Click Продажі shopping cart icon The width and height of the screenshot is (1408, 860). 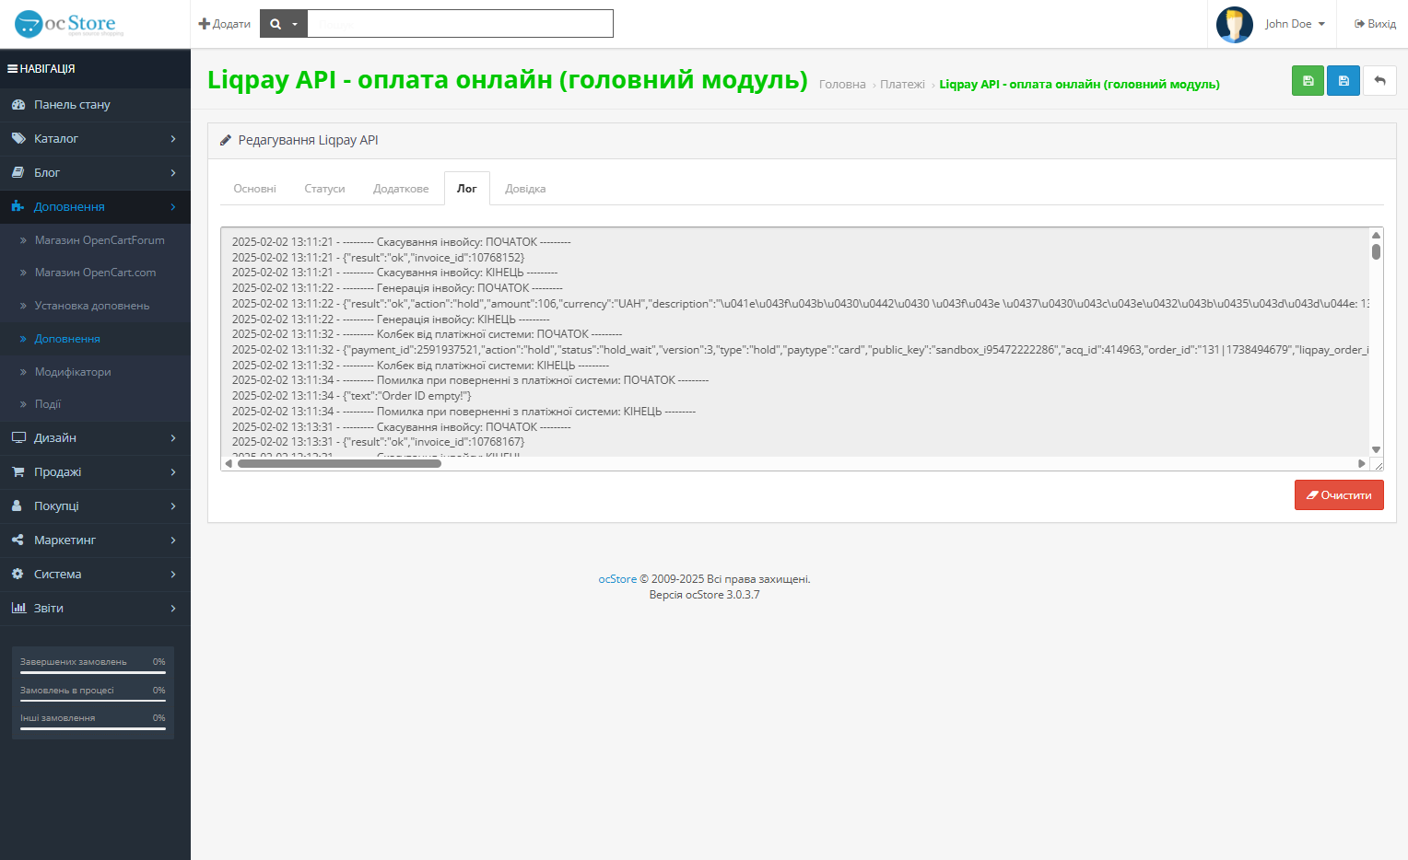pos(18,472)
